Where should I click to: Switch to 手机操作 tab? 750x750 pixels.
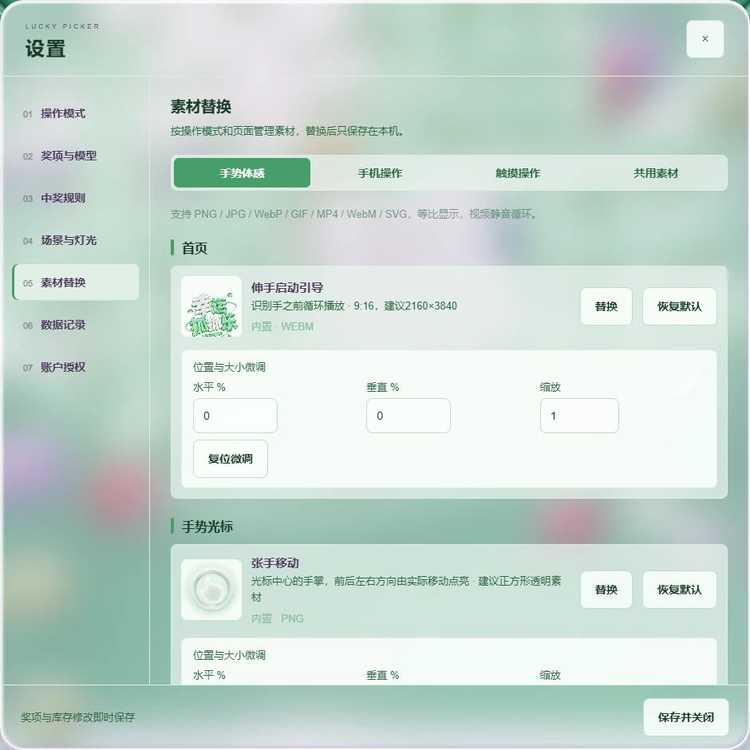point(380,172)
